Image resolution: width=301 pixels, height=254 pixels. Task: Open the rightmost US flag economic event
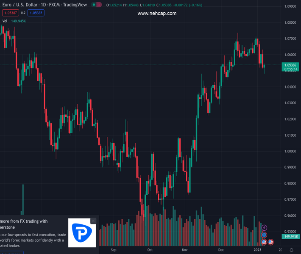click(271, 242)
